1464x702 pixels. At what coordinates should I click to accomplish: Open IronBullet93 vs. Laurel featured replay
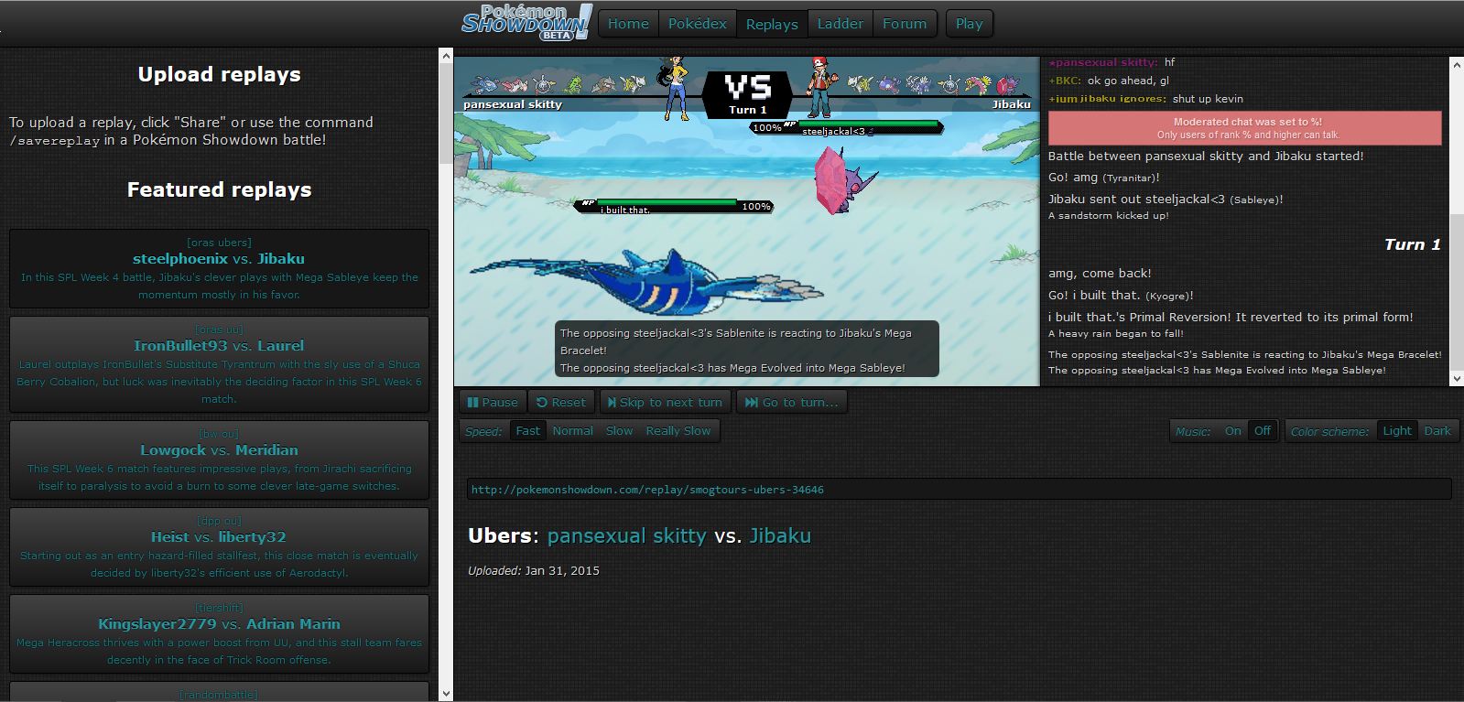pos(219,363)
